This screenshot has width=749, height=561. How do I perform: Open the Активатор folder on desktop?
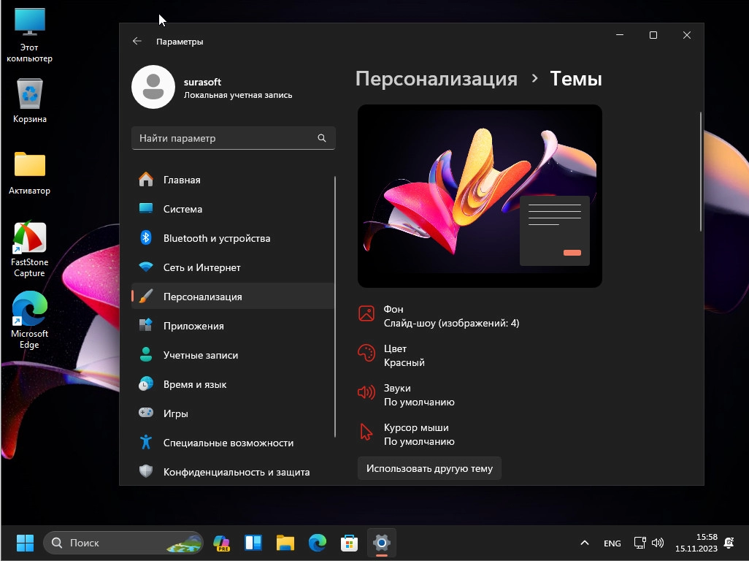[x=30, y=173]
